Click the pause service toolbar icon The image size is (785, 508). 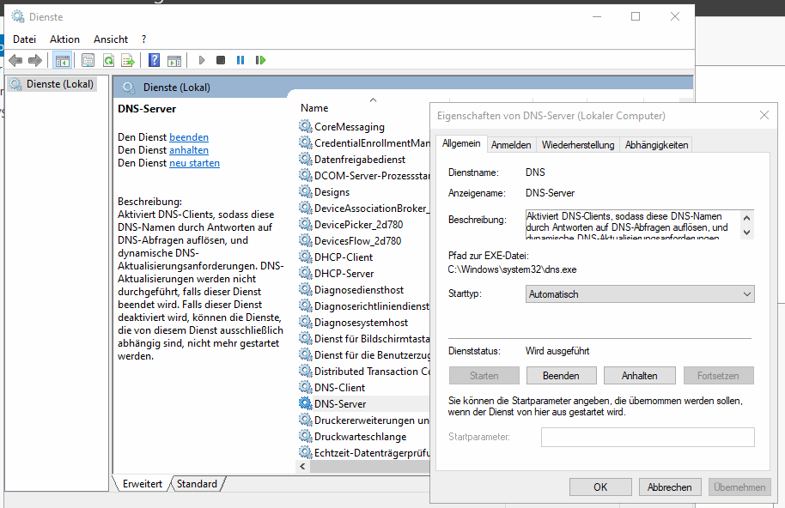coord(241,60)
